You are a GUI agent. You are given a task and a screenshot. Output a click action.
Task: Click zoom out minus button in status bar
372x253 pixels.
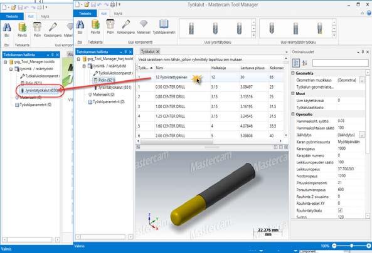point(334,246)
